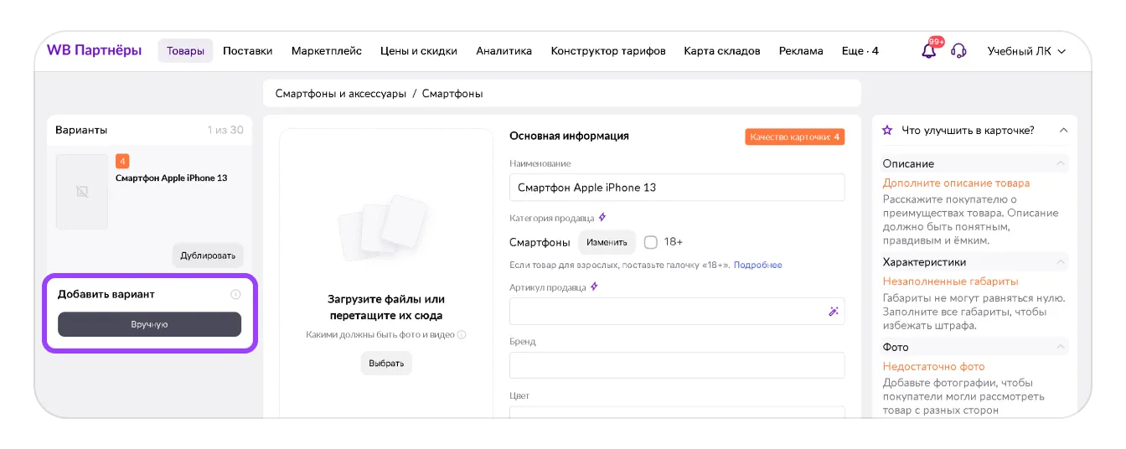Click into the Бренд input field

pos(677,365)
